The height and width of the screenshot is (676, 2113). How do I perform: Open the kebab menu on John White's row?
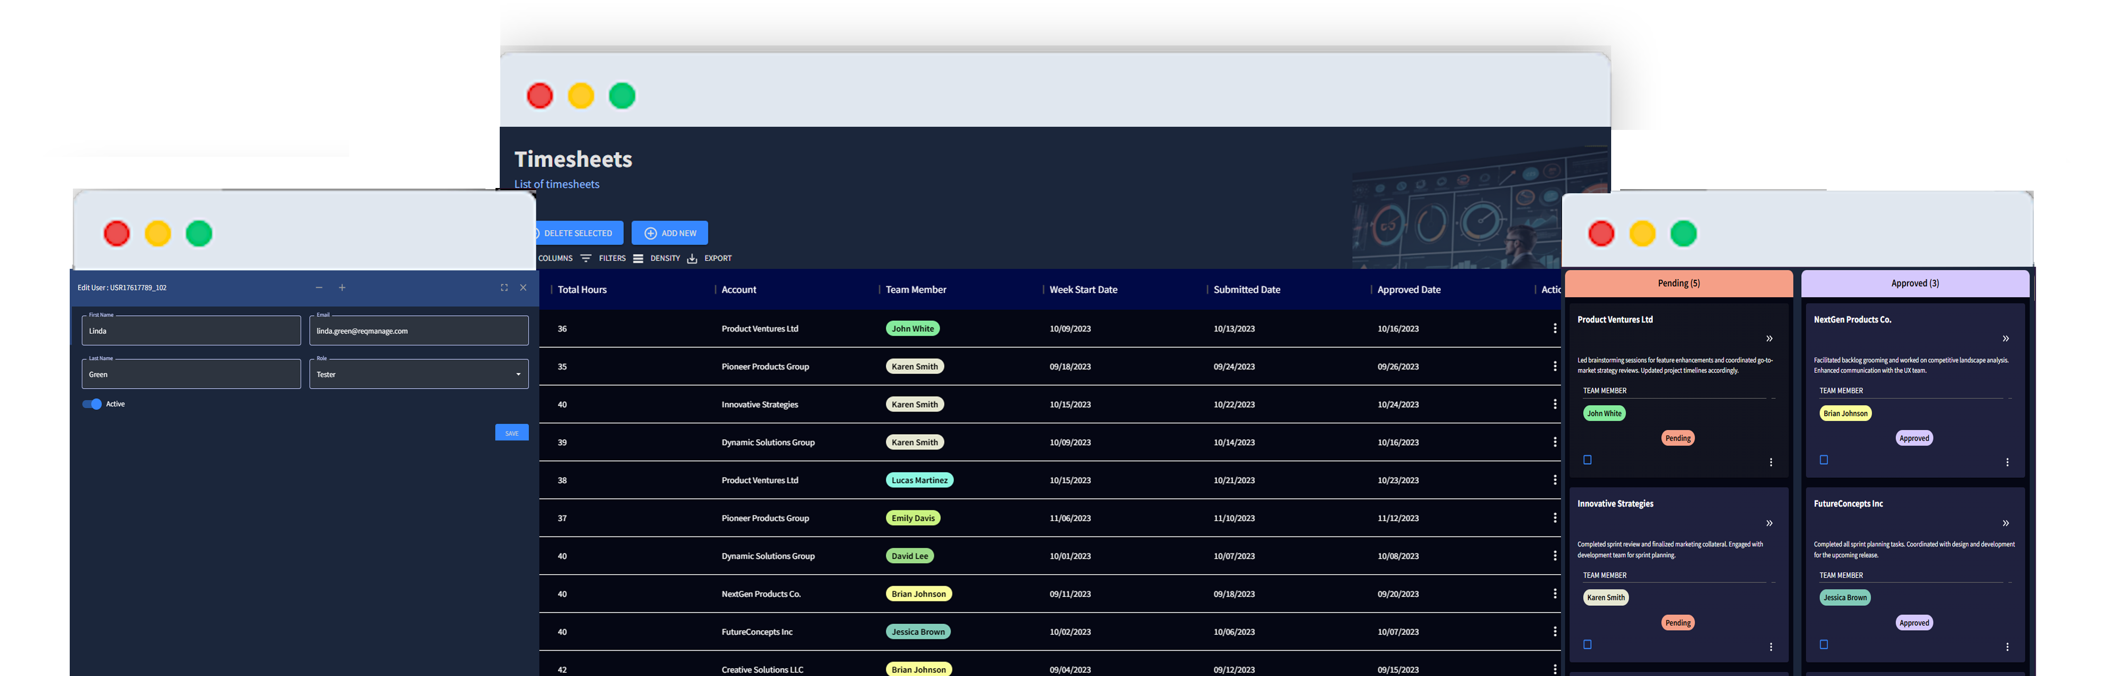[x=1555, y=328]
